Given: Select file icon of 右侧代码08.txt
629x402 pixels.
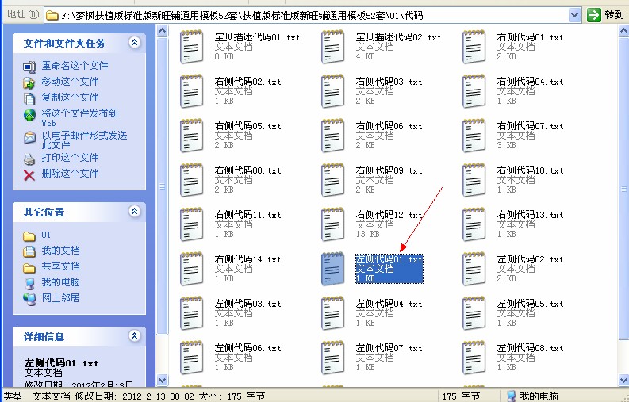Looking at the screenshot, I should (191, 180).
